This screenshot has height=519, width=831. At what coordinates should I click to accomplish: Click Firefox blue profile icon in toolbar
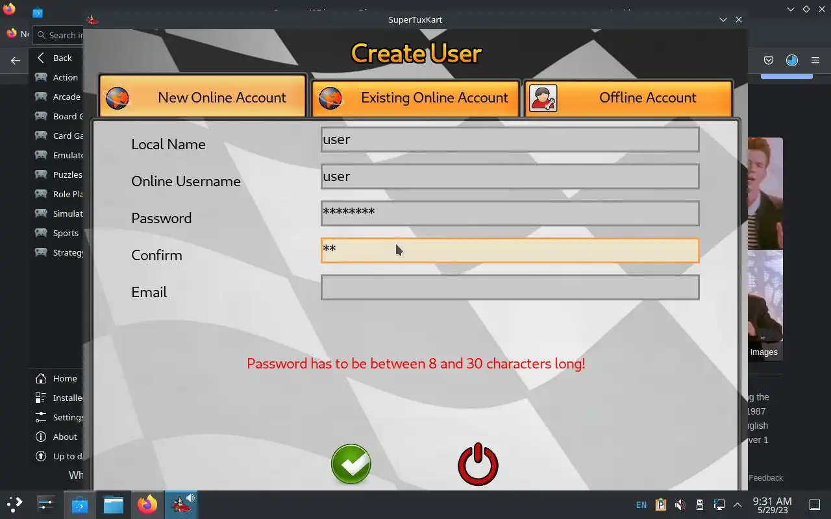(792, 60)
